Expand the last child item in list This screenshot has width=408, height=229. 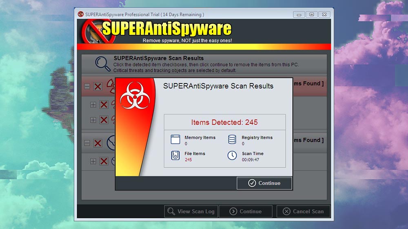[93, 161]
